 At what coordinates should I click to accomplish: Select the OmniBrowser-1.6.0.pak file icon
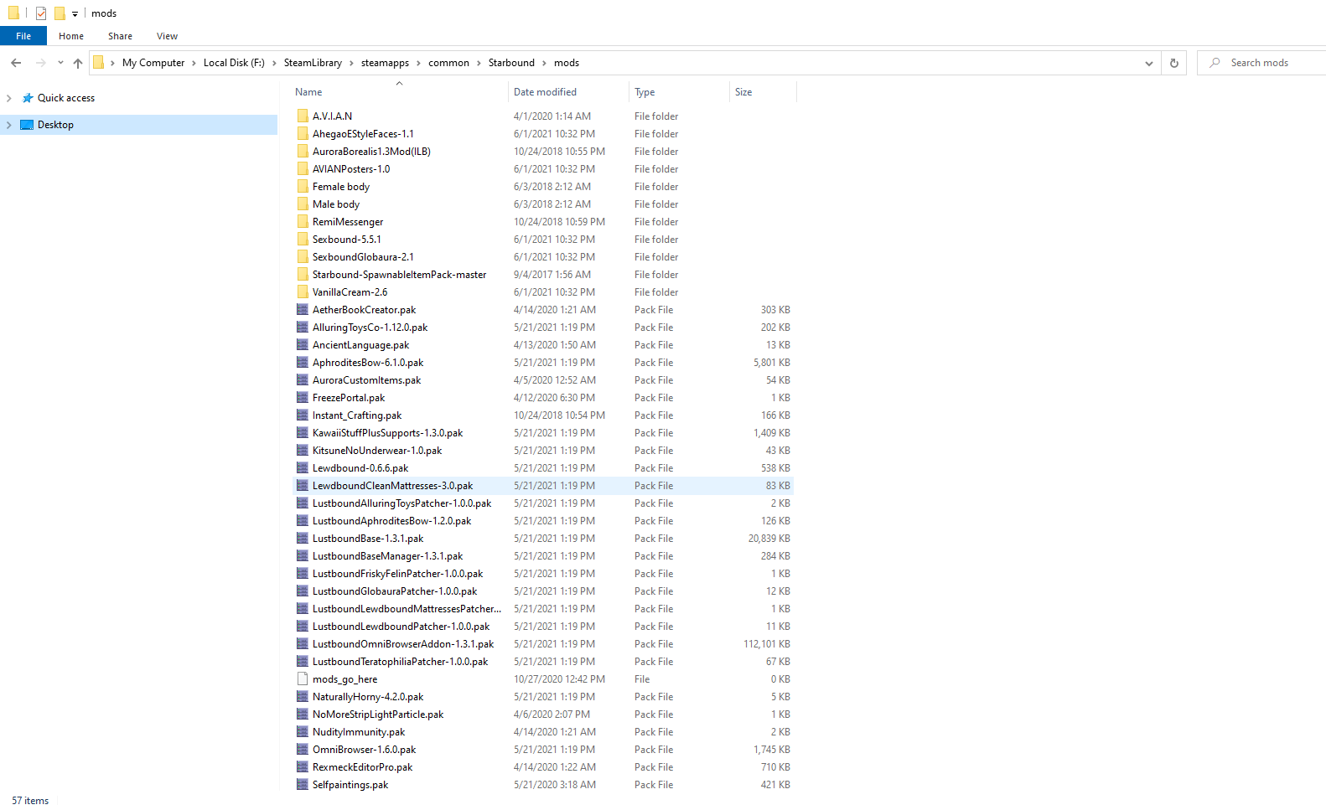[x=303, y=749]
